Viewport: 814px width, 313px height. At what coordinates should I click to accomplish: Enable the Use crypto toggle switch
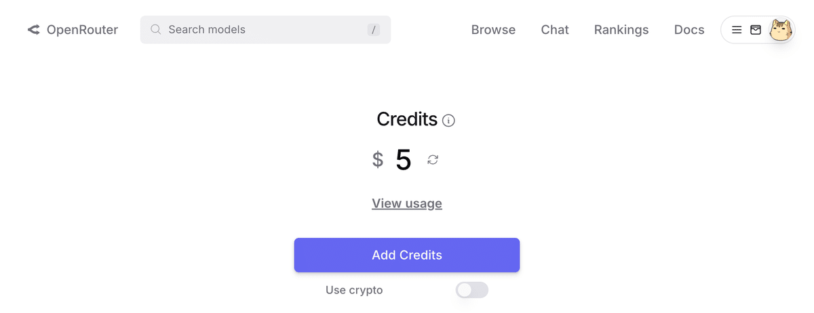[472, 290]
